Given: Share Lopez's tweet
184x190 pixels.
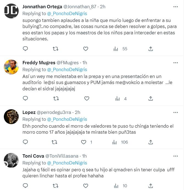Looking at the screenshot, I should click(x=151, y=142).
